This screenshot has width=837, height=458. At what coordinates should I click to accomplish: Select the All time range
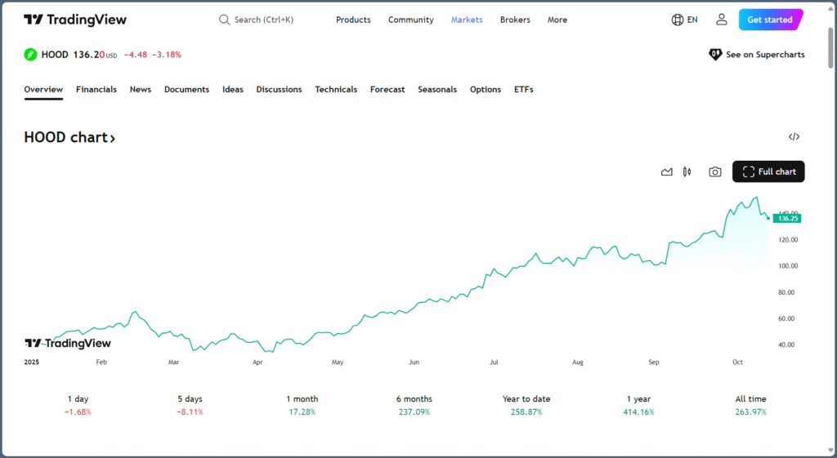pyautogui.click(x=750, y=405)
